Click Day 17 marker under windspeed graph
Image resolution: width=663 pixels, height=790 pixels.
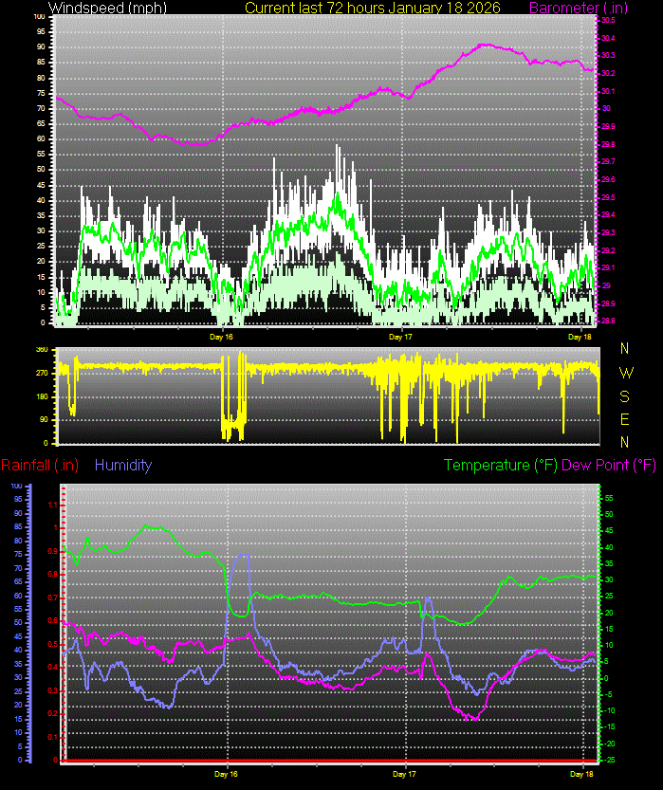coord(401,336)
